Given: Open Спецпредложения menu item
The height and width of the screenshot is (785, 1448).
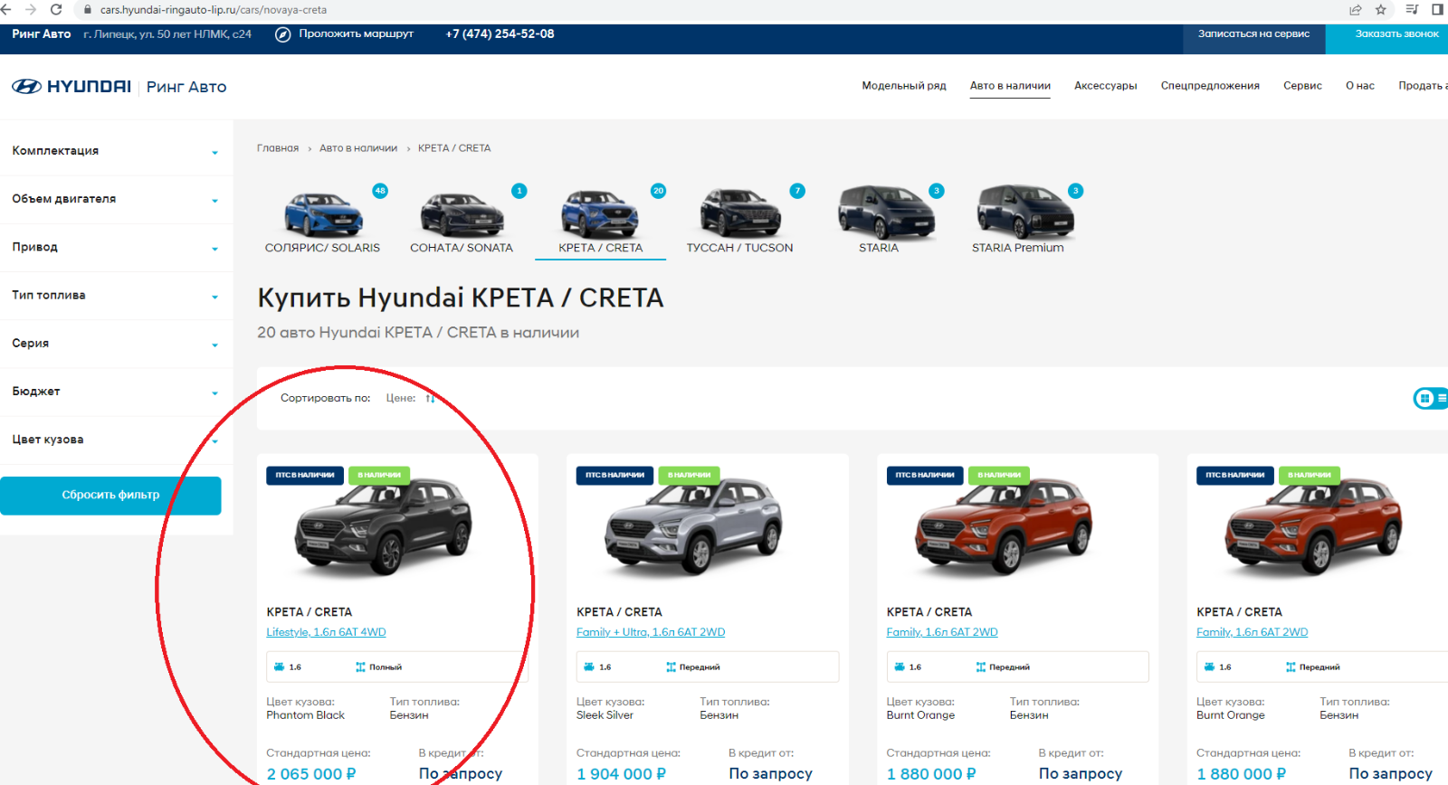Looking at the screenshot, I should click(1210, 86).
